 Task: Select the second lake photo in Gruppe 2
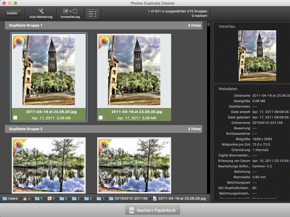(134, 165)
